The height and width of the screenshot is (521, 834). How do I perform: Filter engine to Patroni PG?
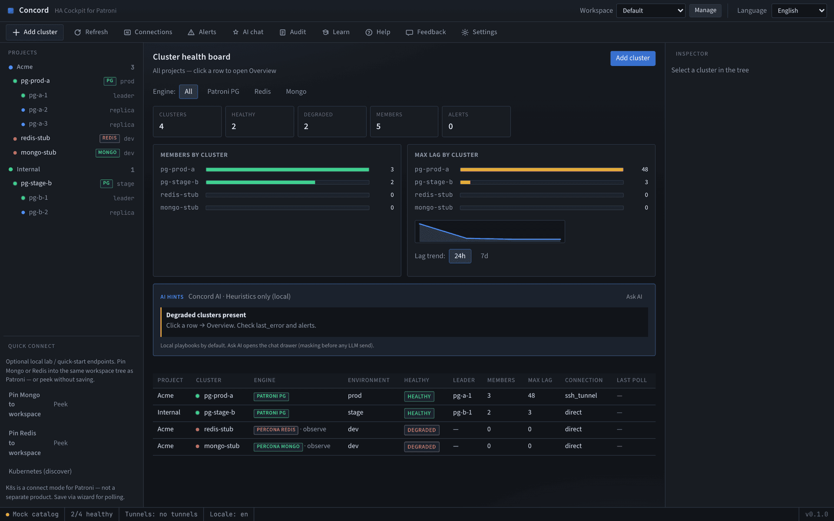click(223, 92)
